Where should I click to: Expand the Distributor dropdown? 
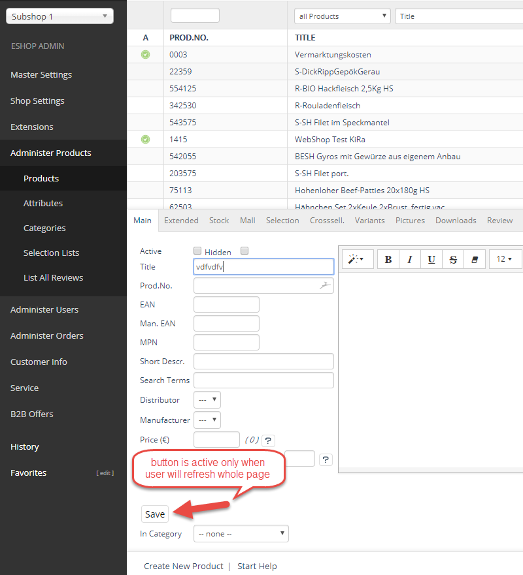point(207,399)
